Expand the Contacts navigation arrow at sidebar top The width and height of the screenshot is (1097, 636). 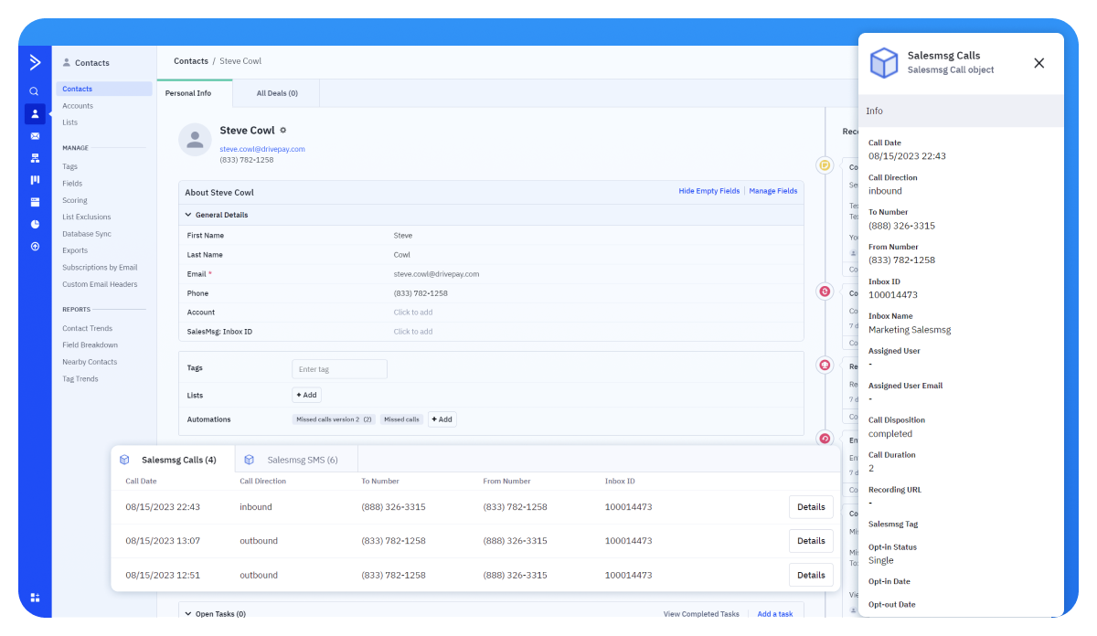click(x=34, y=62)
